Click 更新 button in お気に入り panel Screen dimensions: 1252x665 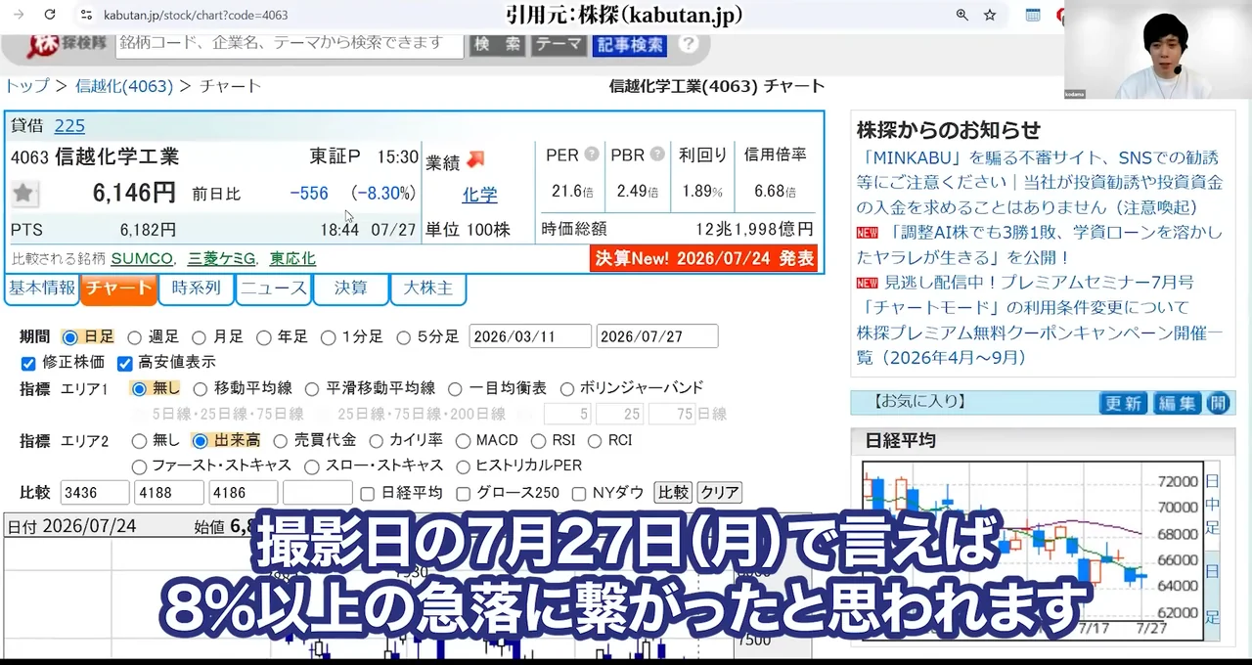(1123, 403)
